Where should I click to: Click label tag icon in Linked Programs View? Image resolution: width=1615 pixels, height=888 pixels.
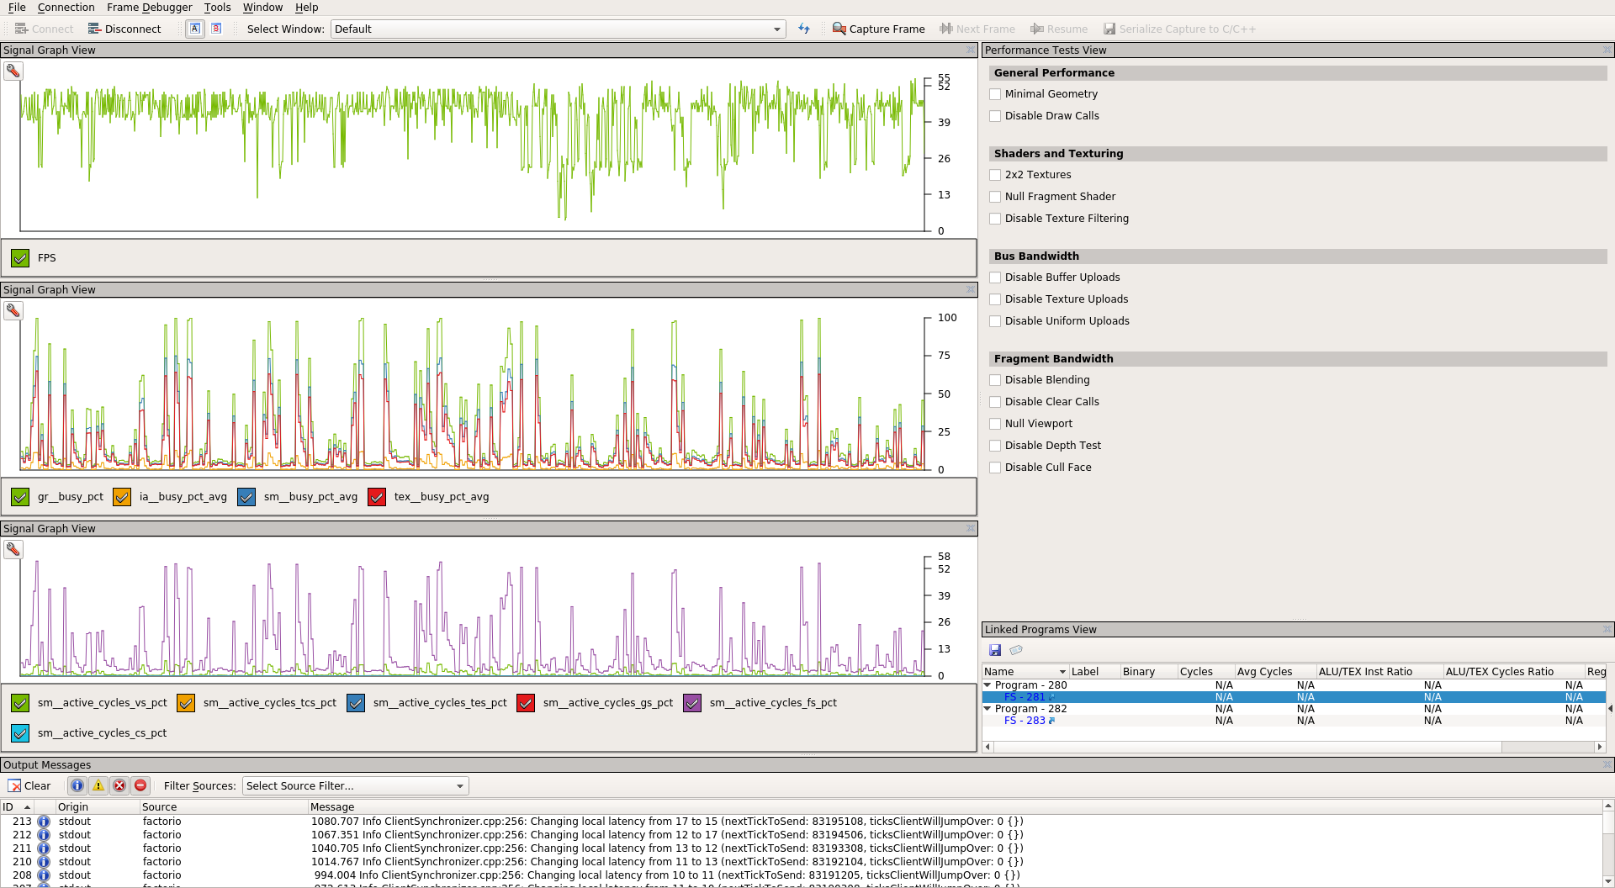pyautogui.click(x=1016, y=650)
